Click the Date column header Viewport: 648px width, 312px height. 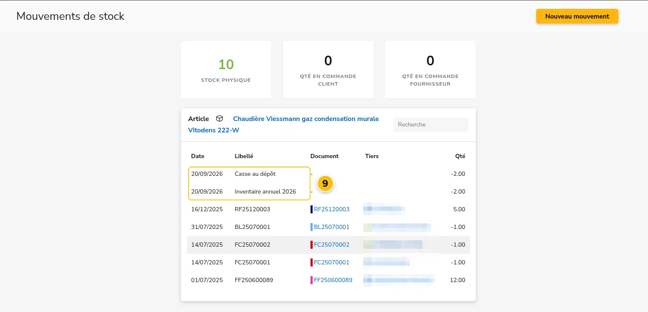click(197, 156)
